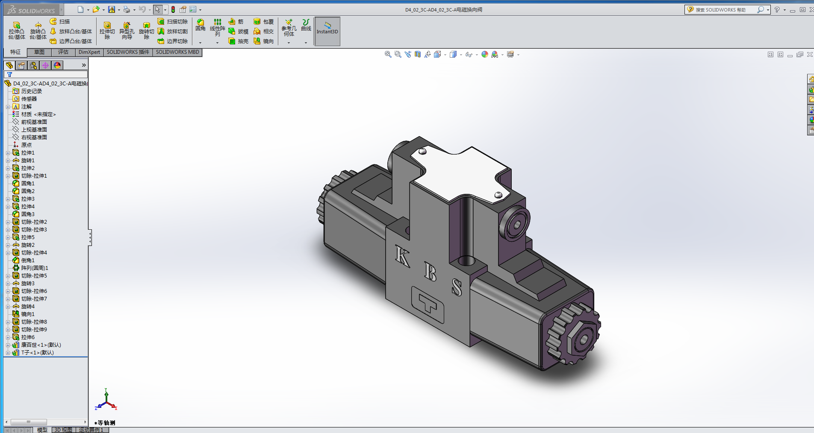Screen dimensions: 814x433
Task: Click the 运动算例1 motion study tab
Action: [x=91, y=430]
